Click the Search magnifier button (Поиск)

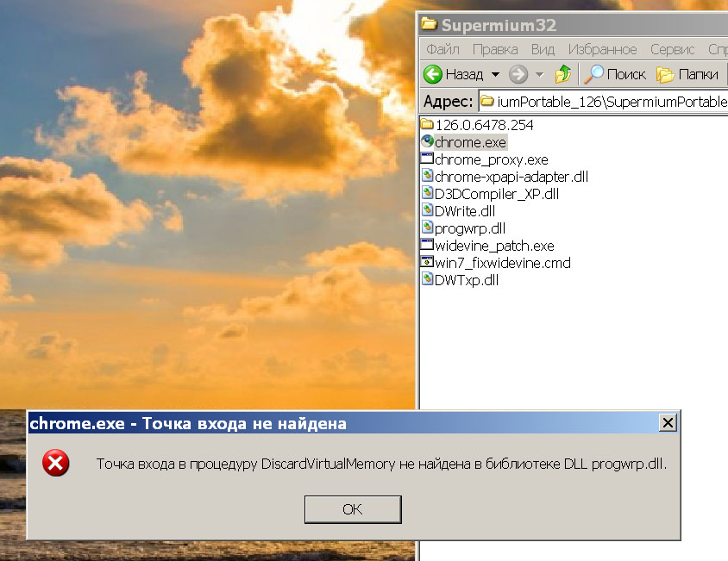click(615, 74)
